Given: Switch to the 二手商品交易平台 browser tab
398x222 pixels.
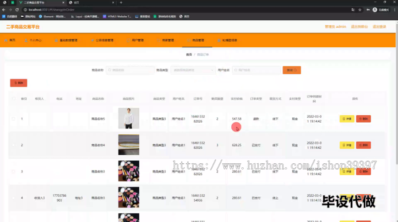Looking at the screenshot, I should click(x=41, y=3).
